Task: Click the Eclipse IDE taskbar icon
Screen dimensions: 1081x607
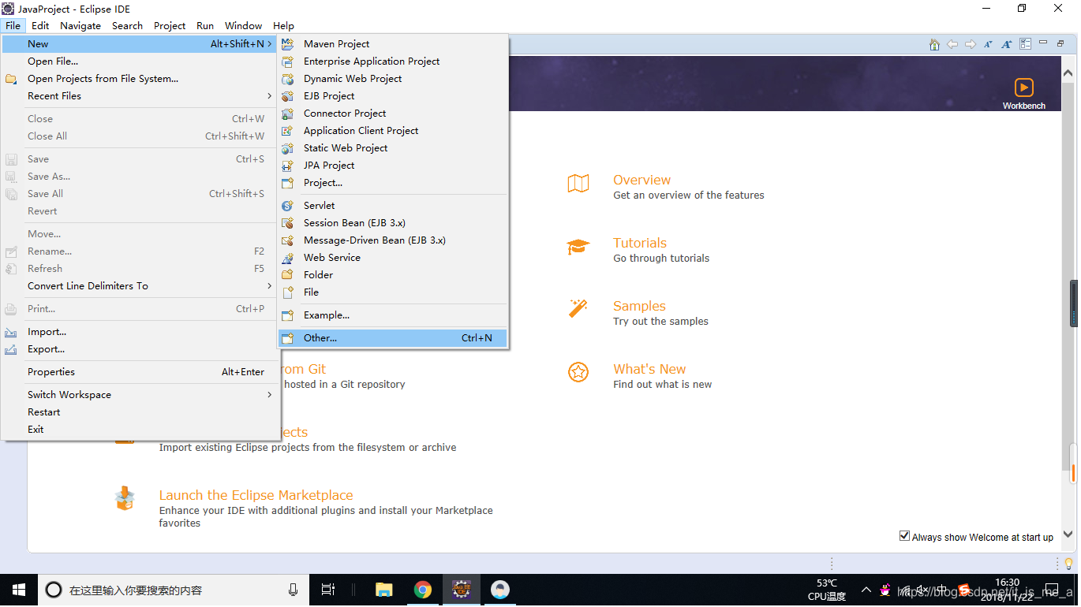Action: tap(462, 590)
